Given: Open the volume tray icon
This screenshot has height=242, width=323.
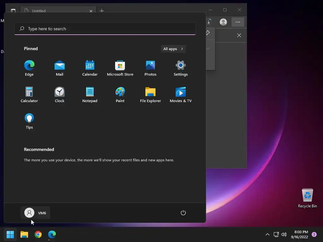Looking at the screenshot, I should [x=284, y=234].
